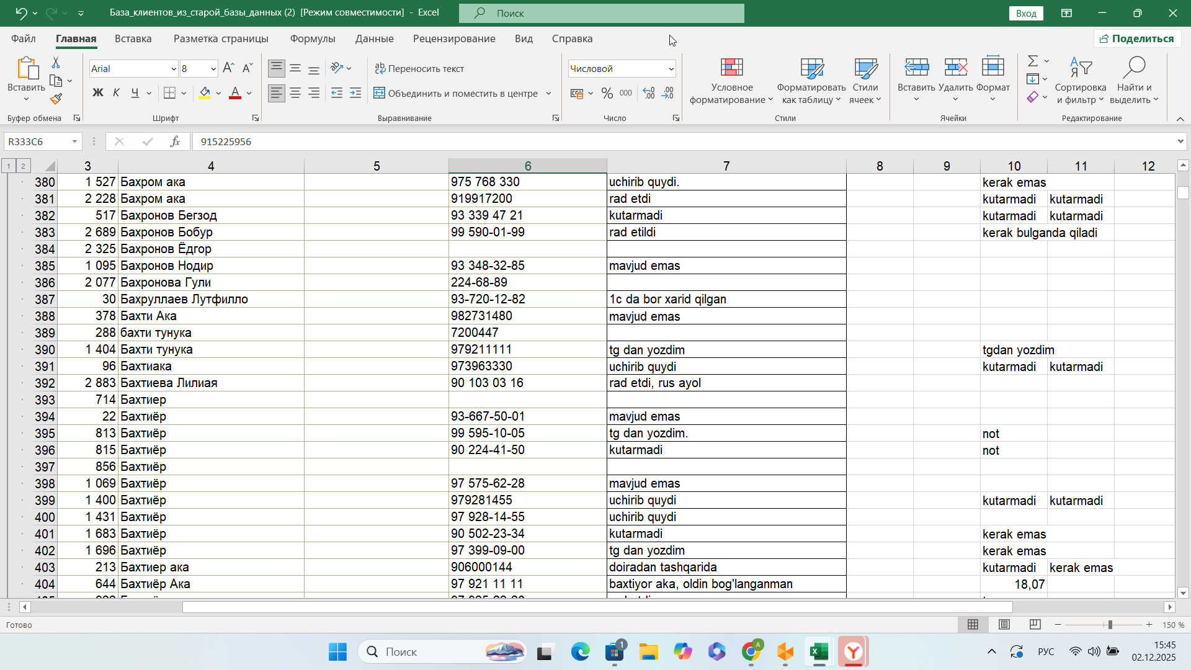Image resolution: width=1191 pixels, height=670 pixels.
Task: Click the Cut scissors icon
Action: [56, 63]
